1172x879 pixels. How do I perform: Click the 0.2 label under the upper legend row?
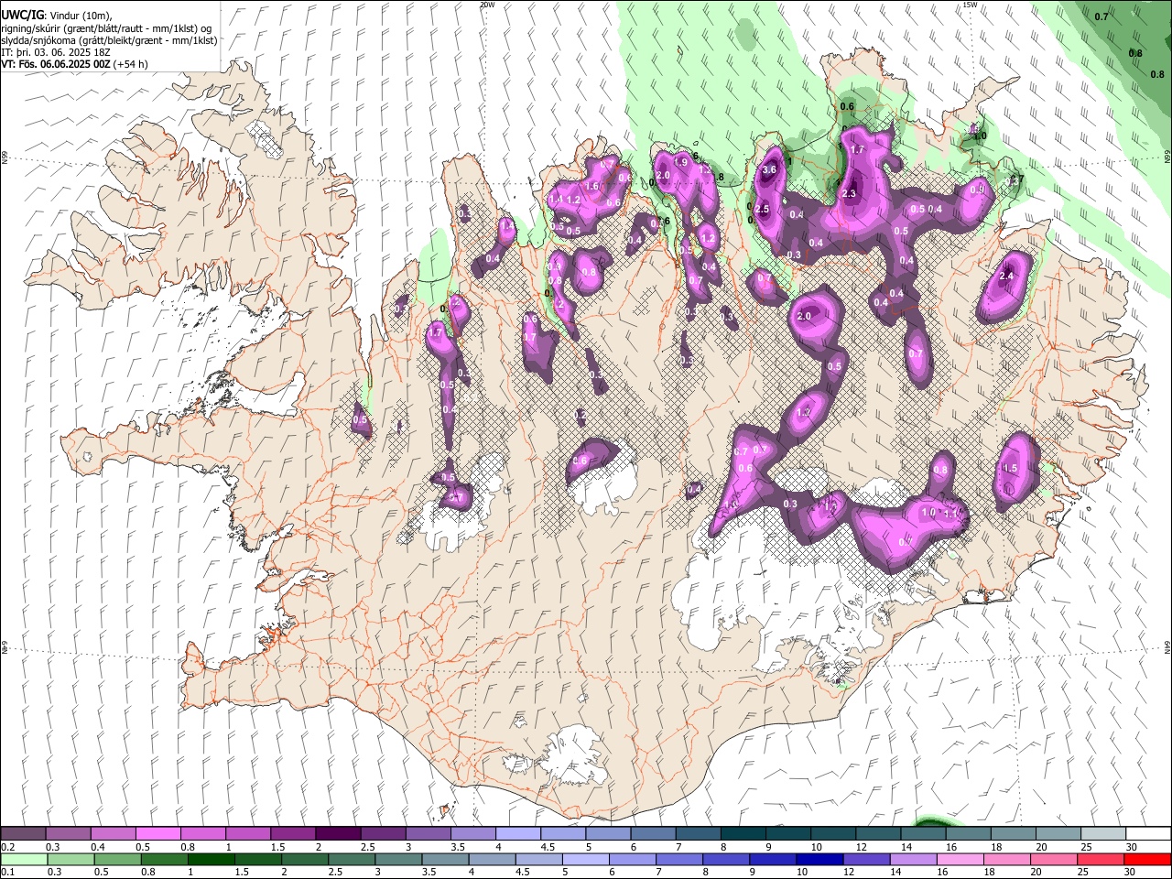(7, 847)
